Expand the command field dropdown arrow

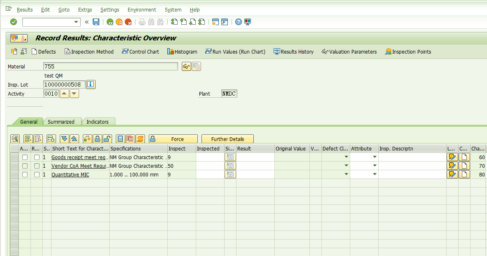coord(76,22)
